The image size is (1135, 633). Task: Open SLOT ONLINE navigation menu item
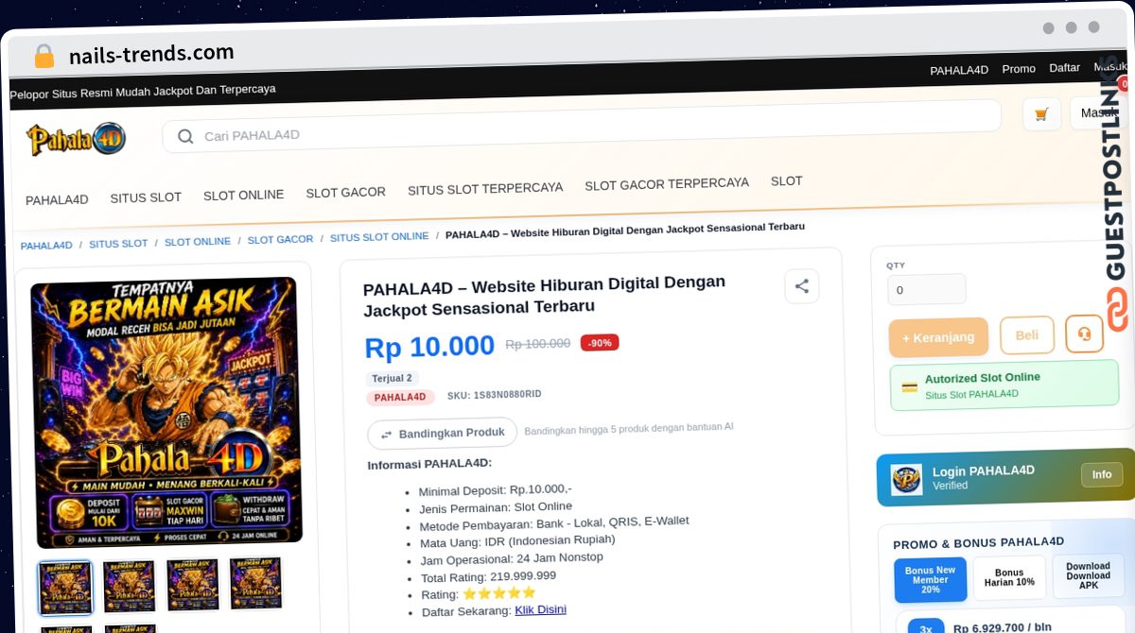pos(243,195)
